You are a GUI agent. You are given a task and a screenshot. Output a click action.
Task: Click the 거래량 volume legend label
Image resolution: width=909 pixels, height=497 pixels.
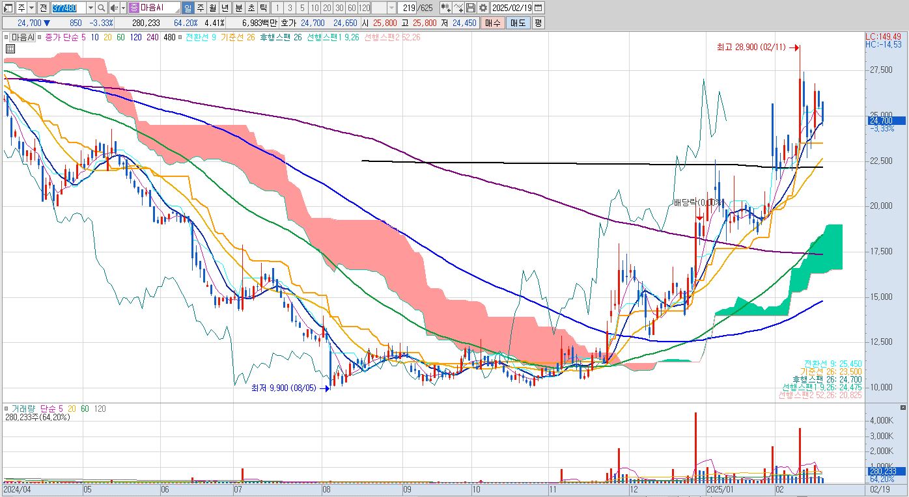pyautogui.click(x=22, y=409)
